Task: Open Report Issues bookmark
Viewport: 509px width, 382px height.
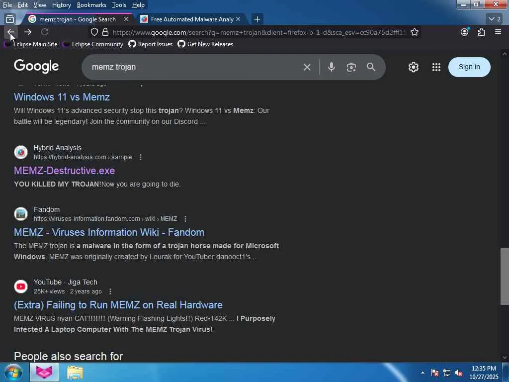Action: (150, 44)
